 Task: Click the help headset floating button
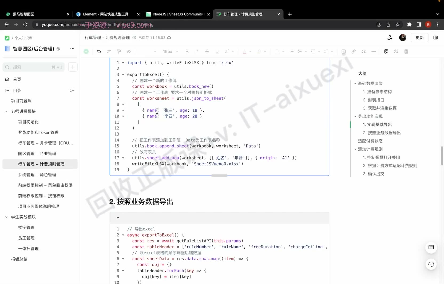(431, 264)
